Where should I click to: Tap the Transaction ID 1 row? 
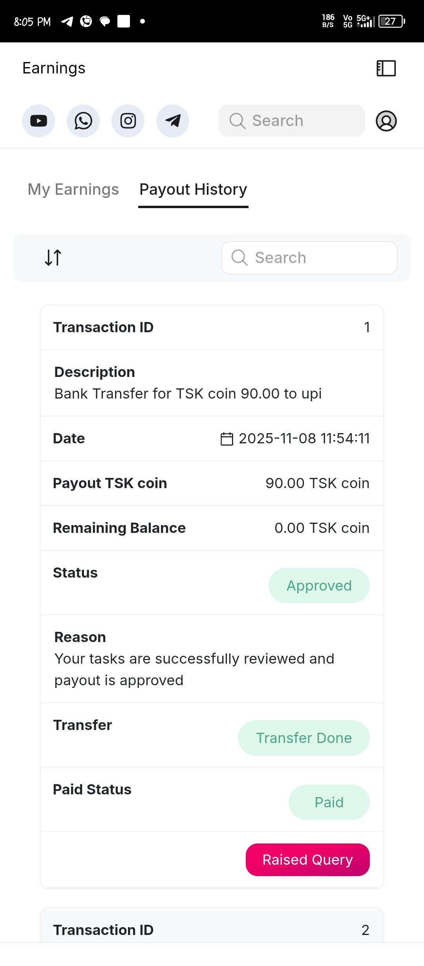click(212, 327)
